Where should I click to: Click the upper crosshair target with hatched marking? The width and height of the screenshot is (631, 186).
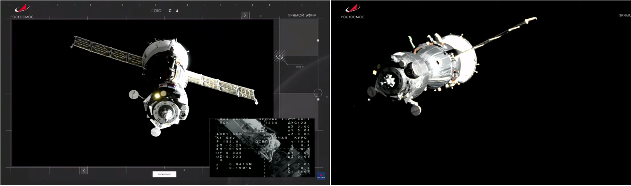280,56
